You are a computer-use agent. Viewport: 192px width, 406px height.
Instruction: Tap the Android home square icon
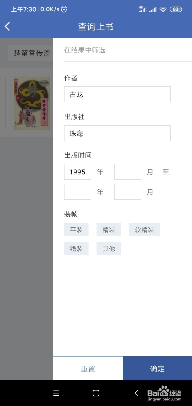96,393
